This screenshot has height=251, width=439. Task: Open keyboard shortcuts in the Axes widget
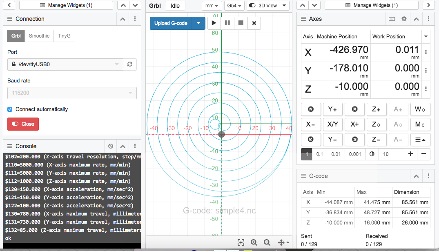tap(392, 19)
